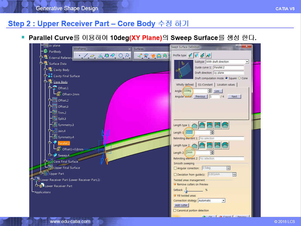Select the Line tool in Wireframe toolbar
301x226 pixels.
(86, 56)
